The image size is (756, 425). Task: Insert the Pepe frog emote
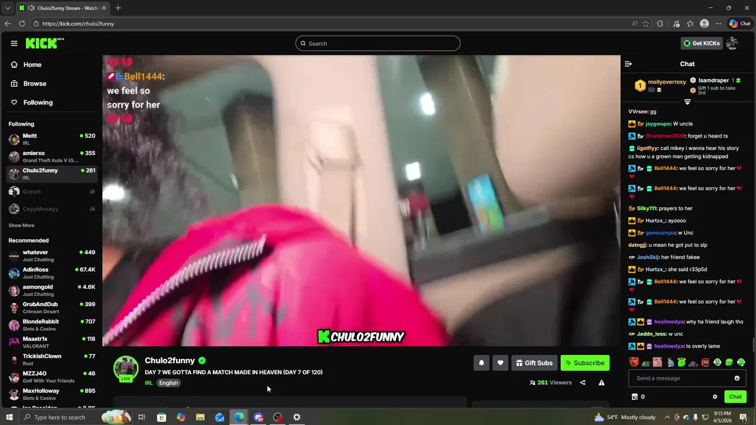[646, 362]
